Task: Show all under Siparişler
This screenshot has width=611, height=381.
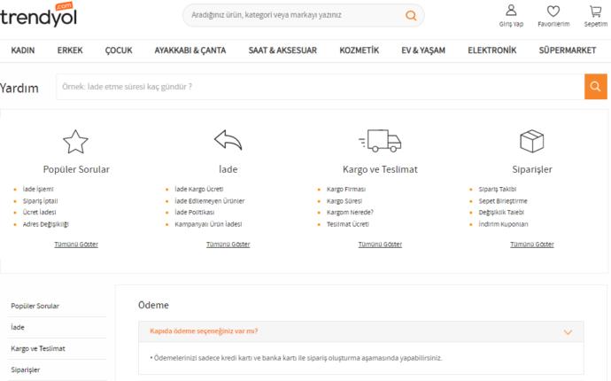Action: coord(532,245)
